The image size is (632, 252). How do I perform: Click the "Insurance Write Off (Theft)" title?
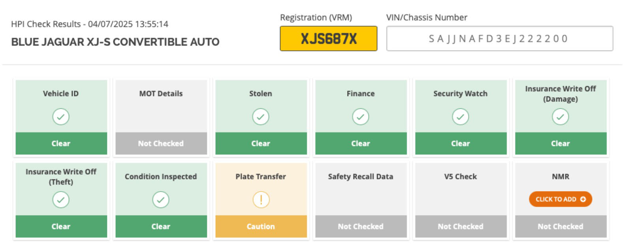(61, 177)
